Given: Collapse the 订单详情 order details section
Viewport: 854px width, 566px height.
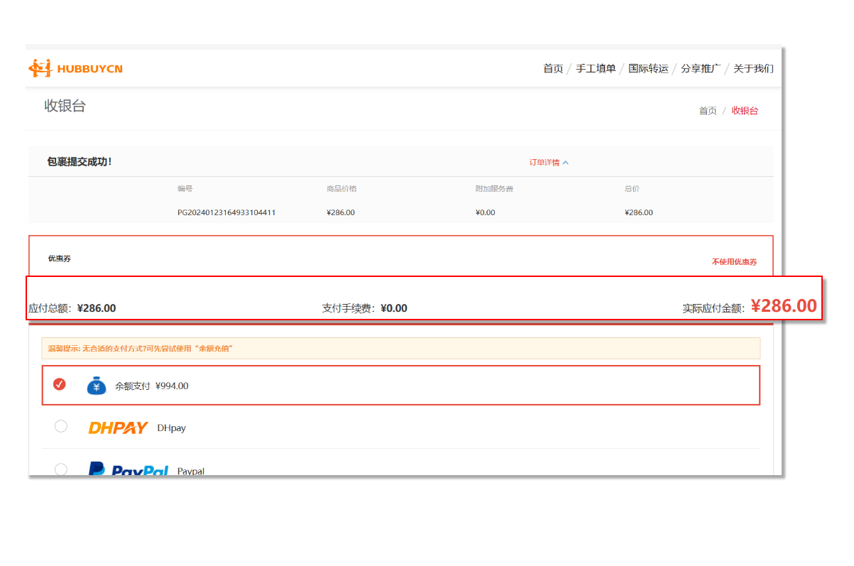Looking at the screenshot, I should [544, 163].
